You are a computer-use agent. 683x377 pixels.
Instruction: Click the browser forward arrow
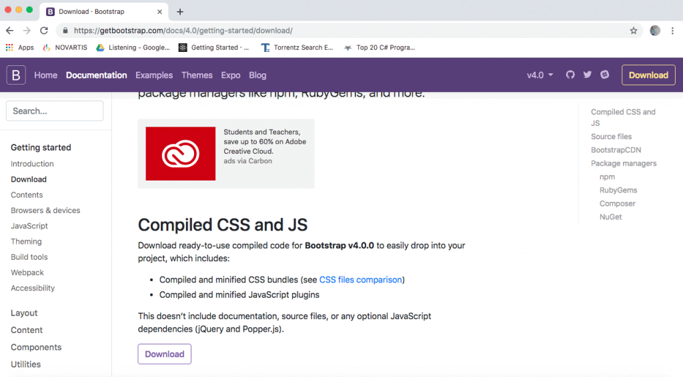tap(27, 31)
